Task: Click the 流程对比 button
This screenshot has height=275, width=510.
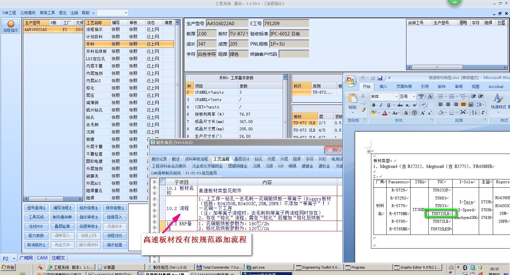Action: pyautogui.click(x=115, y=235)
